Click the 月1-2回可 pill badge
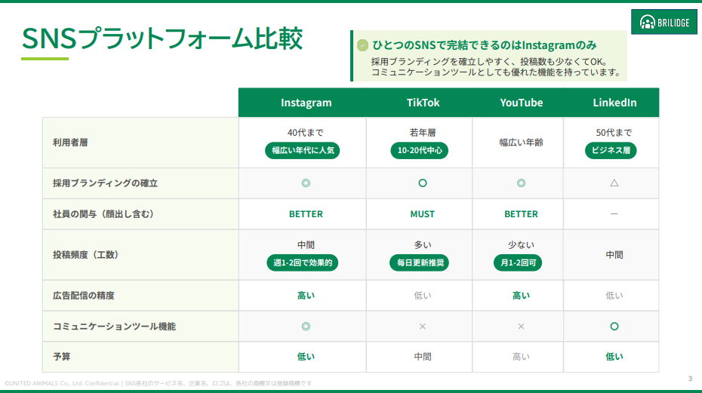The height and width of the screenshot is (393, 702). pyautogui.click(x=518, y=263)
